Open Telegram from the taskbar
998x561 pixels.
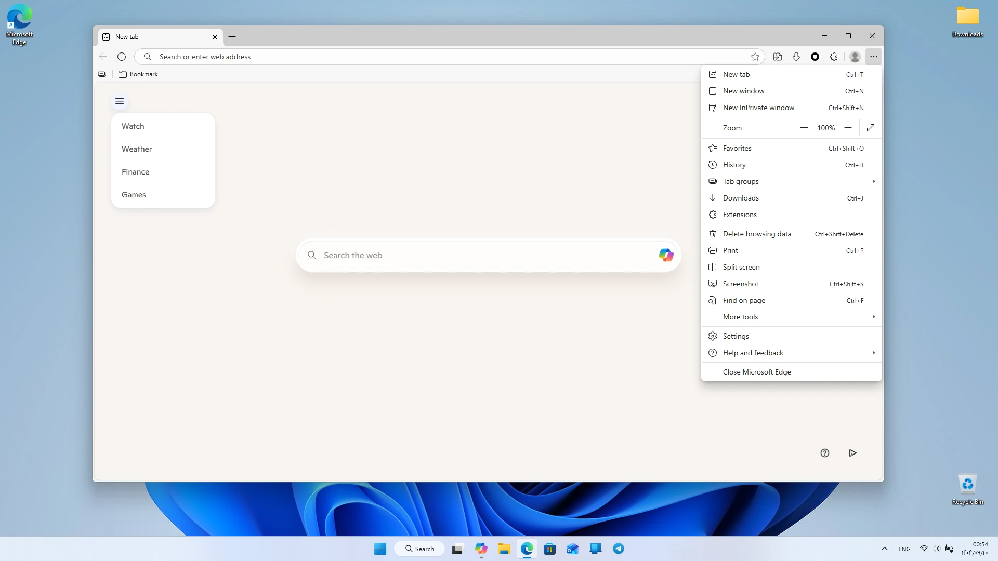tap(618, 549)
